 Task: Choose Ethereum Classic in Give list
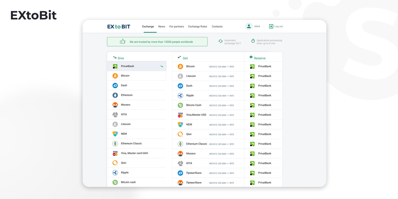point(137,144)
